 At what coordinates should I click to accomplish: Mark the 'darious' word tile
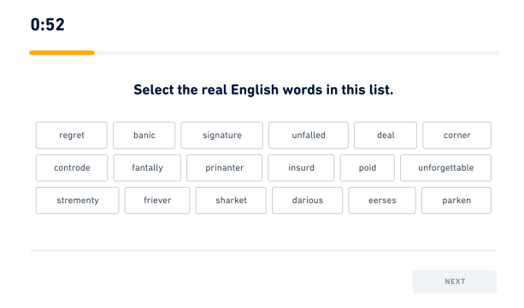coord(307,200)
